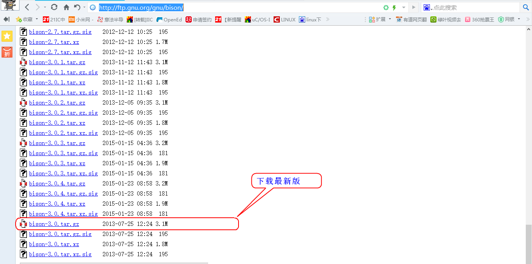Open the 绿叶视频去 extension
Viewport: 532px width, 264px height.
coord(445,19)
